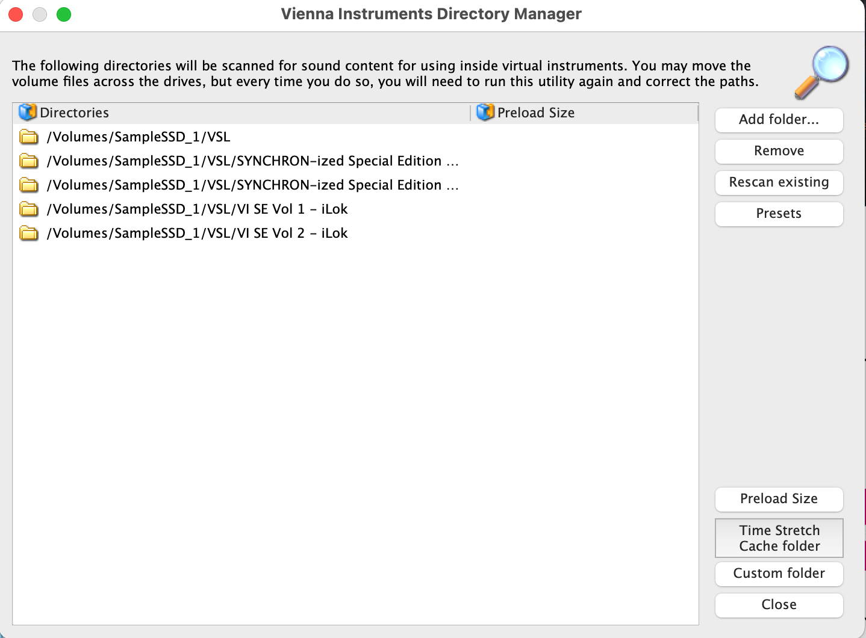Click the folder icon beside VI SE Vol 2
Screen dimensions: 866x638
point(28,233)
